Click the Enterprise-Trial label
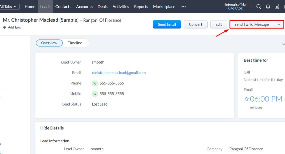The image size is (285, 154). [235, 4]
